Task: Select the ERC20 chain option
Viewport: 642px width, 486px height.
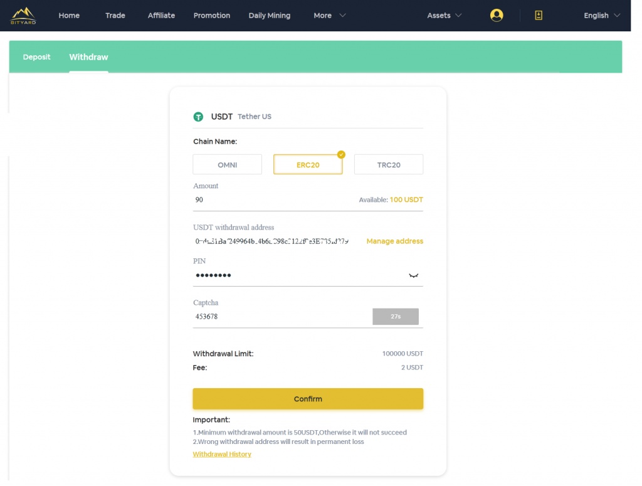Action: click(x=308, y=165)
